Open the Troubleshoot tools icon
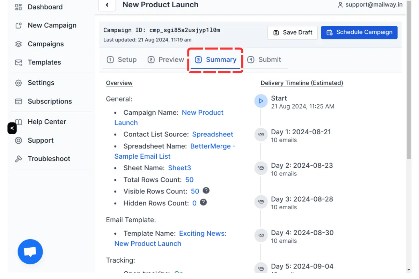This screenshot has width=419, height=279. pos(19,159)
